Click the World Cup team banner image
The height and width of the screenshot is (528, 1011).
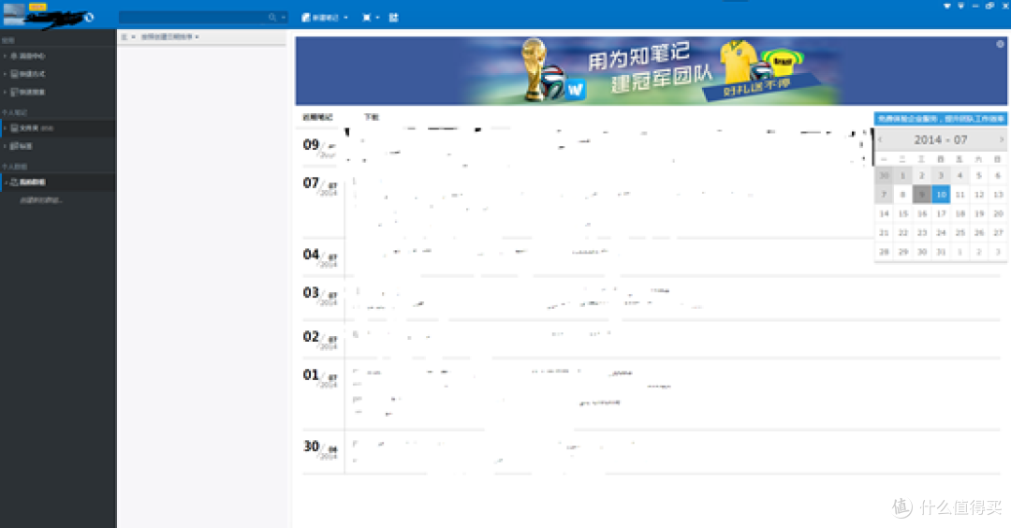652,71
